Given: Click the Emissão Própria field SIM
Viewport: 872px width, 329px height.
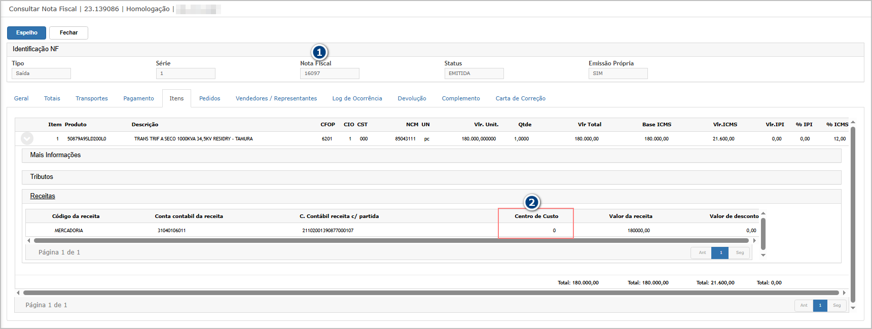Looking at the screenshot, I should 618,74.
